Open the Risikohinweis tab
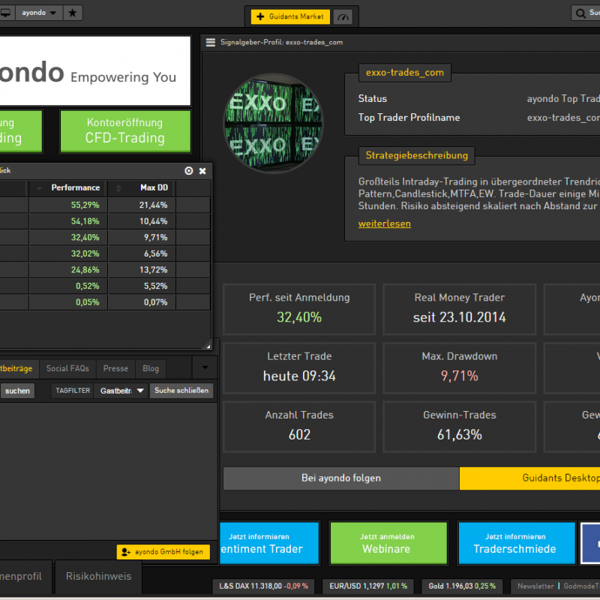This screenshot has height=600, width=600. coord(98,576)
